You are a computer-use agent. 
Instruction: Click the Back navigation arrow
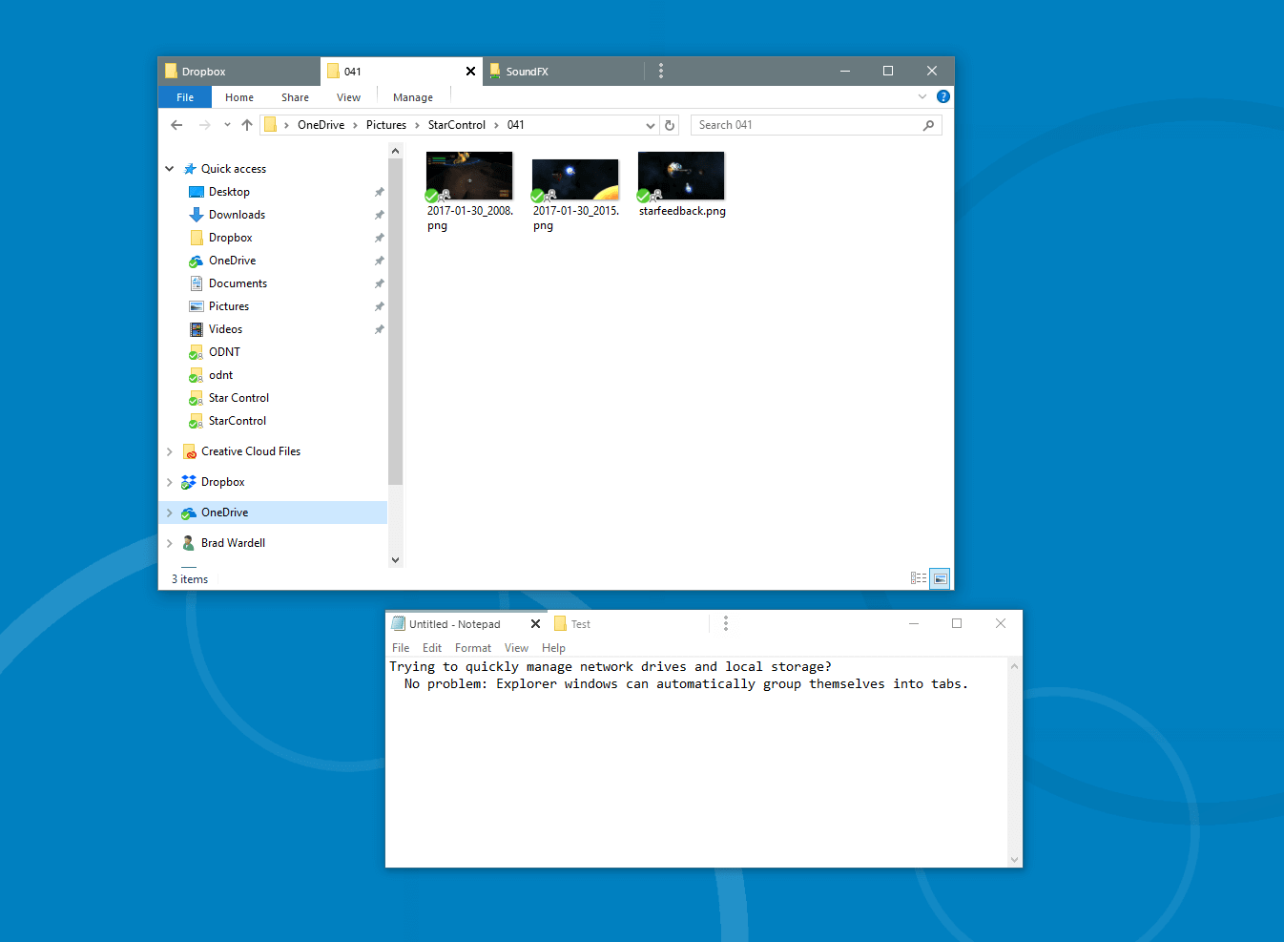176,125
